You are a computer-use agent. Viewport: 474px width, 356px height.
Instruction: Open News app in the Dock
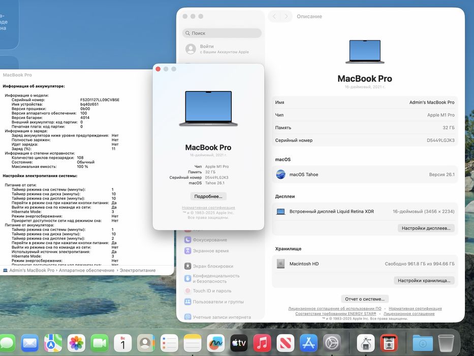286,343
